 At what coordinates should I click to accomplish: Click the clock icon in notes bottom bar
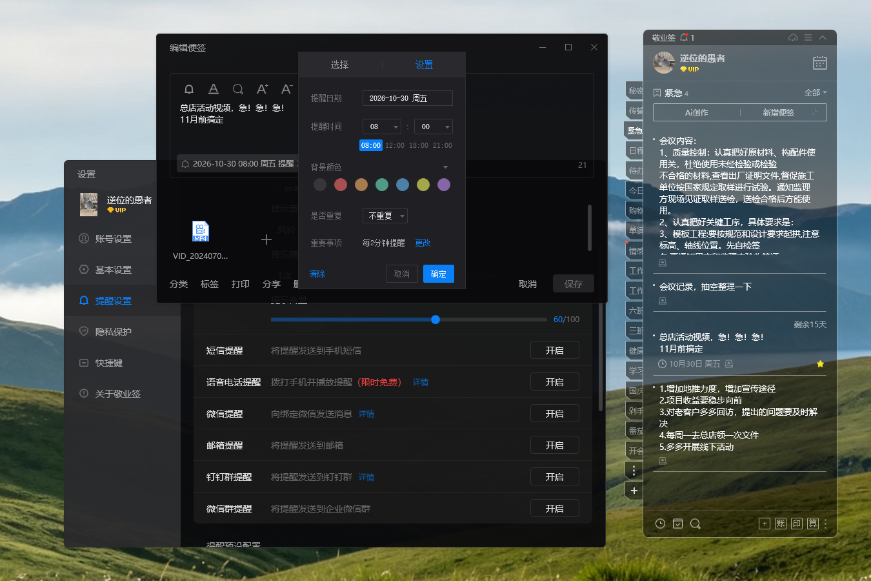[x=660, y=524]
